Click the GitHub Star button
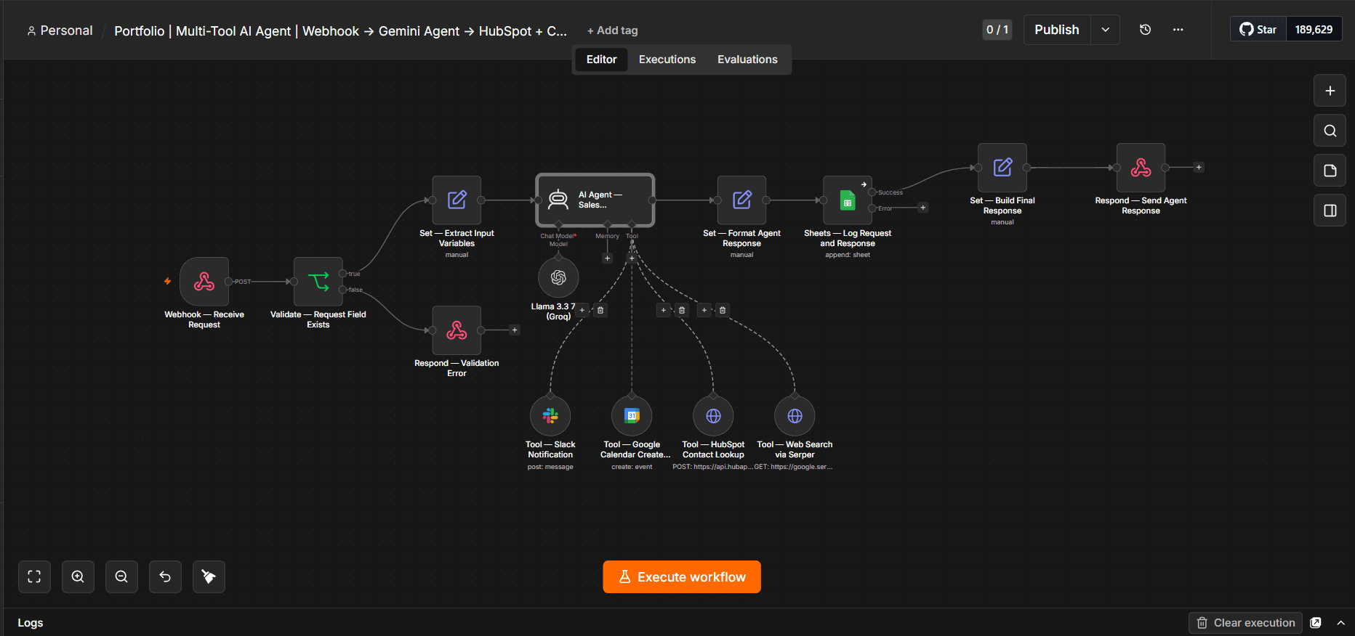The height and width of the screenshot is (636, 1355). click(1258, 30)
